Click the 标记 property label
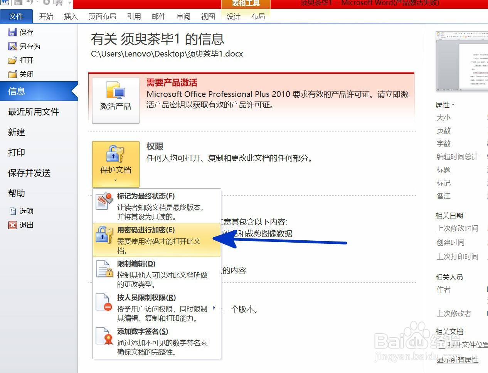Viewport: 488px width, 373px height. pos(444,183)
